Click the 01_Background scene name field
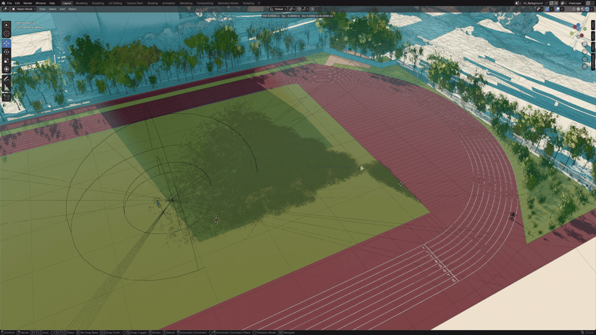The width and height of the screenshot is (596, 335). [533, 3]
